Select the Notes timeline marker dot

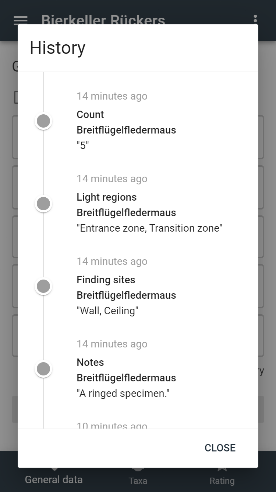pyautogui.click(x=43, y=369)
